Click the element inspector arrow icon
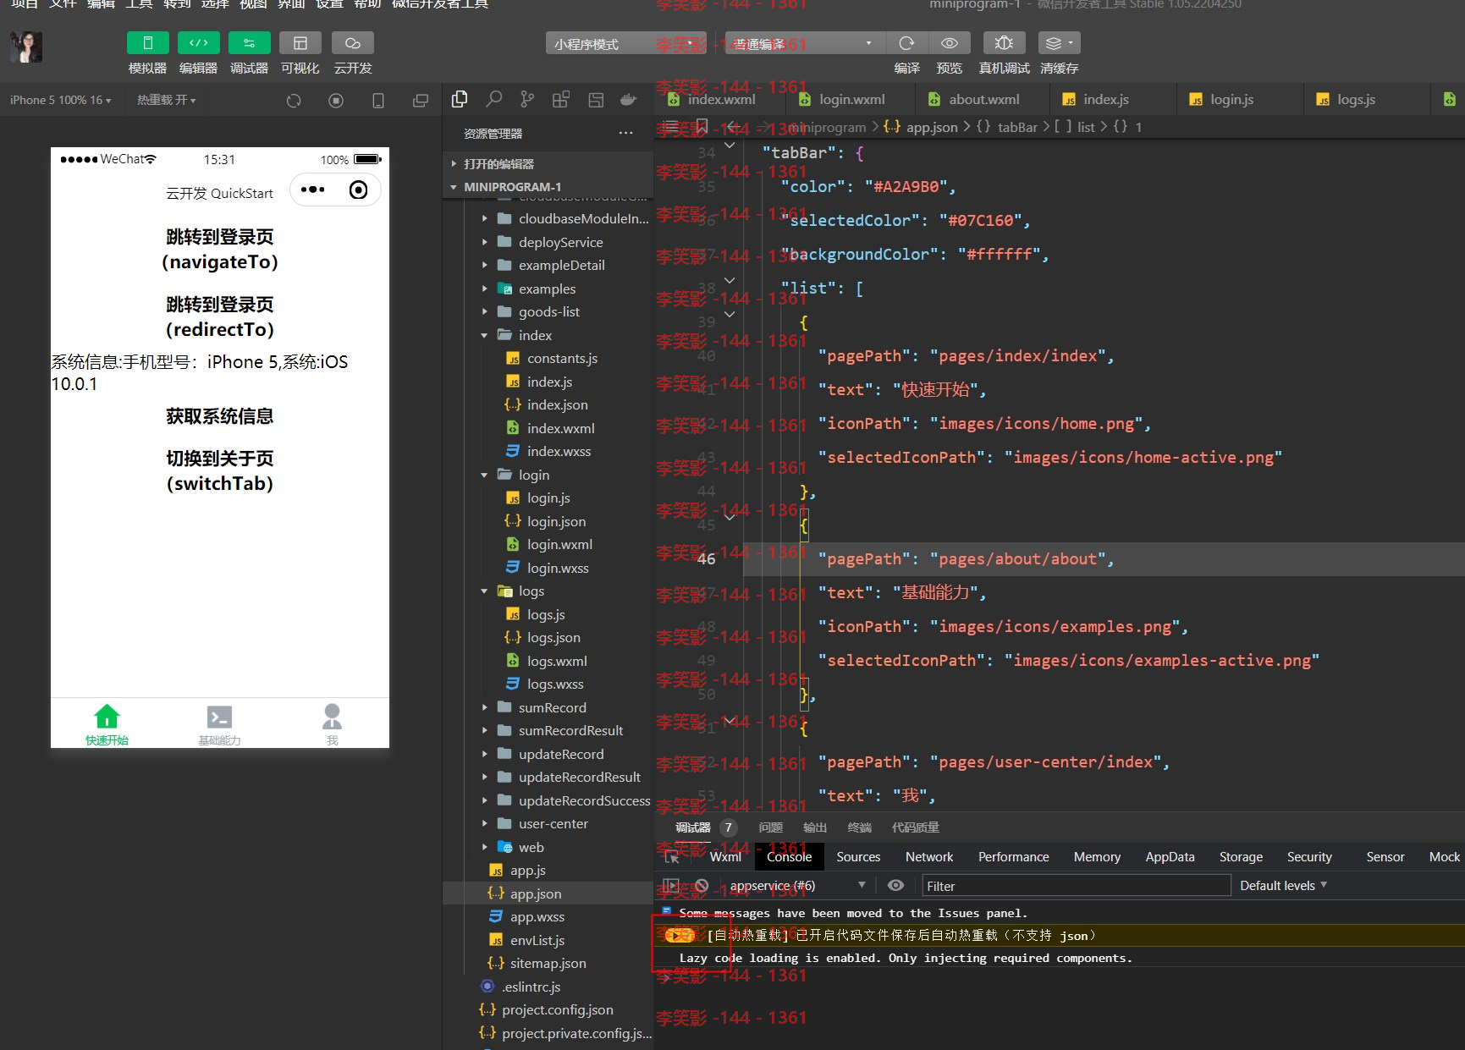Screen dimensions: 1465x1050 [673, 856]
